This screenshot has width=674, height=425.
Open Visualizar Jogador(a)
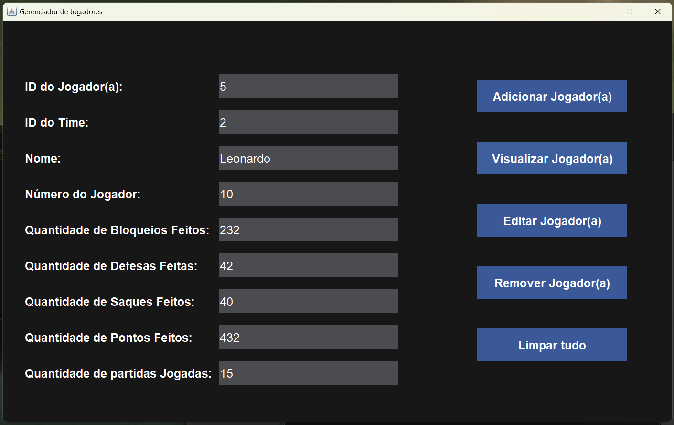552,158
